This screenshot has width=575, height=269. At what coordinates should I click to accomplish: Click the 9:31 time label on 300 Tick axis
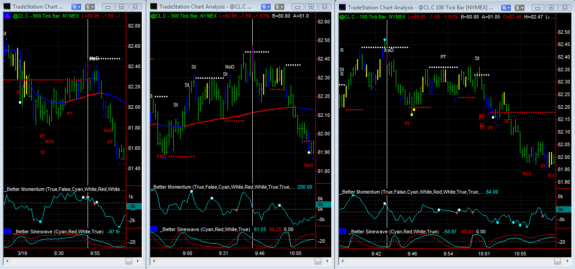tap(224, 253)
